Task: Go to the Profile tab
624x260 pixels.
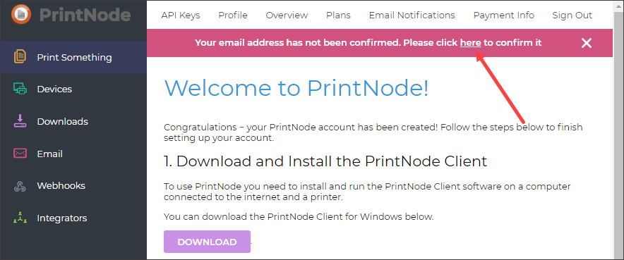Action: coord(233,15)
